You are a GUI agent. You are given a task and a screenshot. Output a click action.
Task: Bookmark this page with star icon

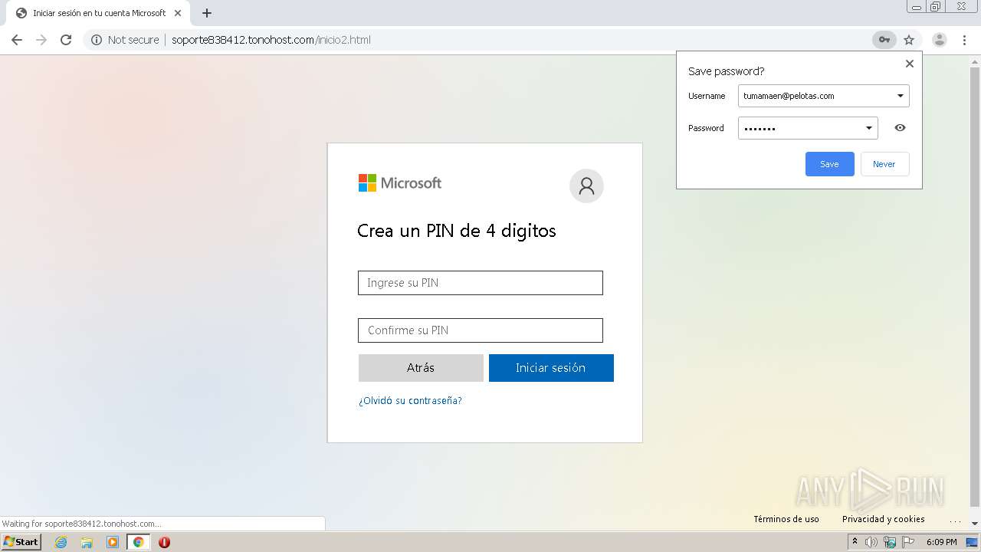pyautogui.click(x=909, y=40)
